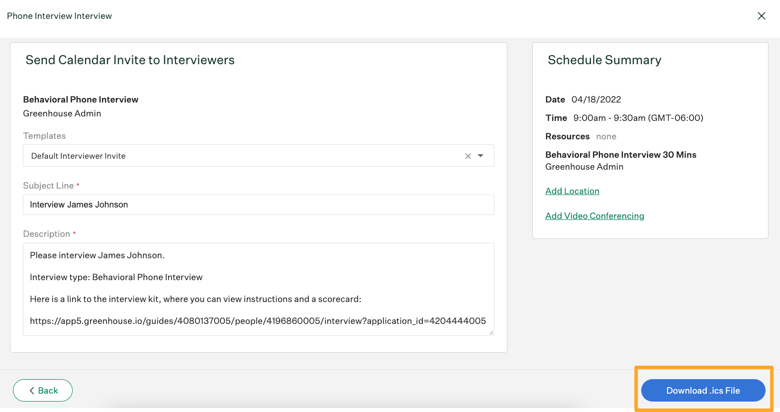Open the Default Interviewer Invite combo box
Image resolution: width=780 pixels, height=412 pixels.
239,156
